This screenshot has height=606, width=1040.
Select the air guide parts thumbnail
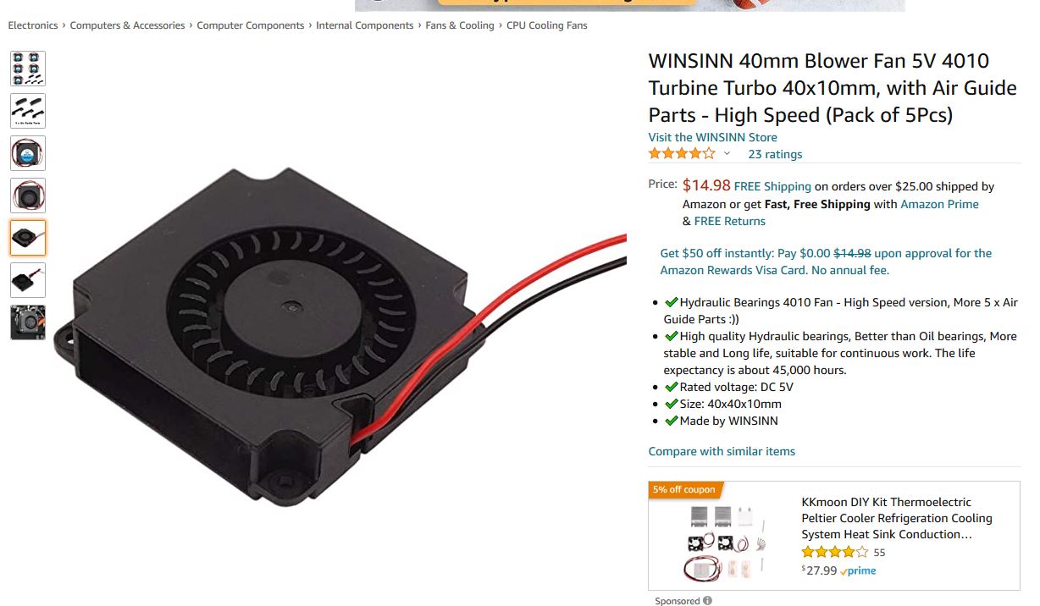[x=28, y=111]
